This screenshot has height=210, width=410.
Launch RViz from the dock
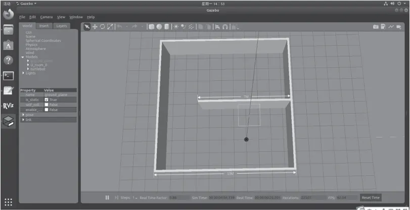click(x=9, y=106)
